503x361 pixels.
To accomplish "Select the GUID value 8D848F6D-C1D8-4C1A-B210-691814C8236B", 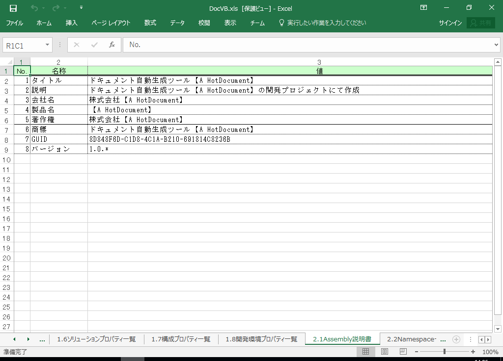I will pyautogui.click(x=290, y=139).
